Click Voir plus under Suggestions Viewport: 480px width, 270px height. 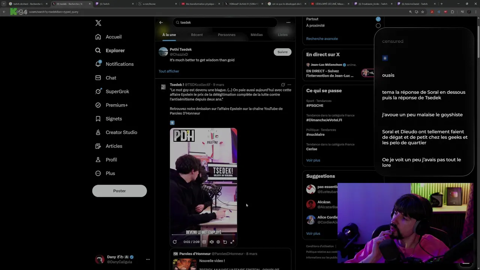313,233
